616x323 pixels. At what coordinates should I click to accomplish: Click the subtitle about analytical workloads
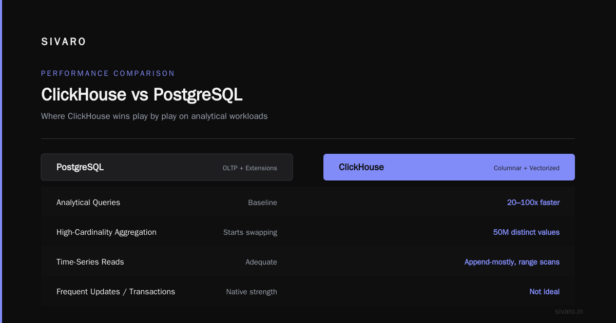[x=154, y=116]
